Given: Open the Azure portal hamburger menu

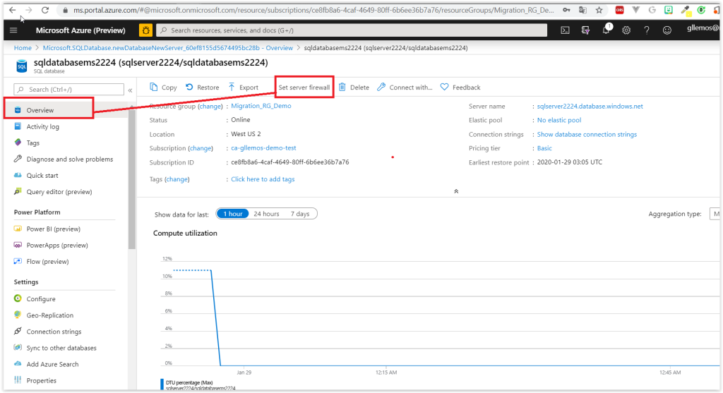Looking at the screenshot, I should coord(13,30).
